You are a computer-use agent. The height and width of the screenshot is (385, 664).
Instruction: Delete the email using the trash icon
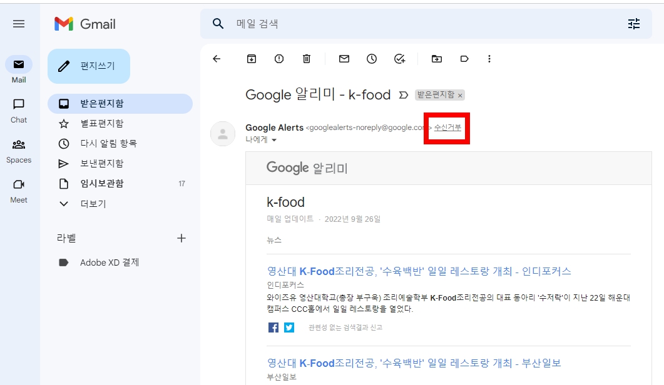[306, 58]
